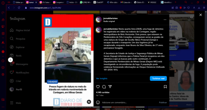Open GX Control speedometer in sidebar
207x110 pixels.
click(3, 13)
